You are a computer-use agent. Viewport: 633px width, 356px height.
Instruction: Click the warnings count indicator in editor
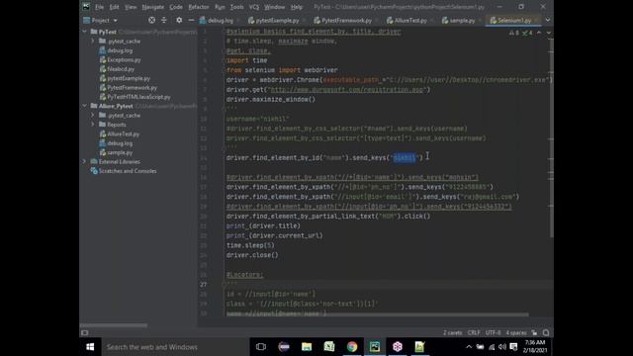[514, 33]
